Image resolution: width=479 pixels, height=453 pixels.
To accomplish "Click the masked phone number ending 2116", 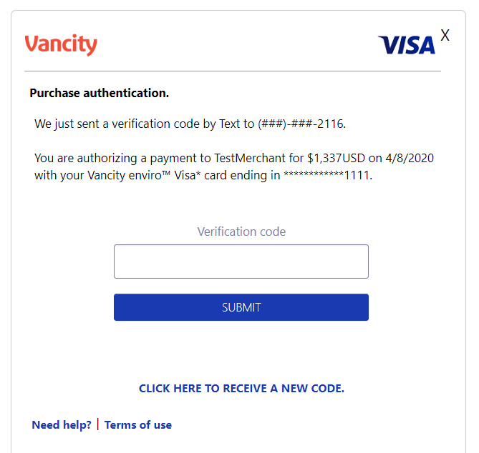I will 301,124.
